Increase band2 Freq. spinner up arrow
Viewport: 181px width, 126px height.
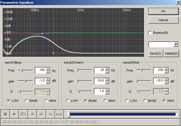[107, 69]
